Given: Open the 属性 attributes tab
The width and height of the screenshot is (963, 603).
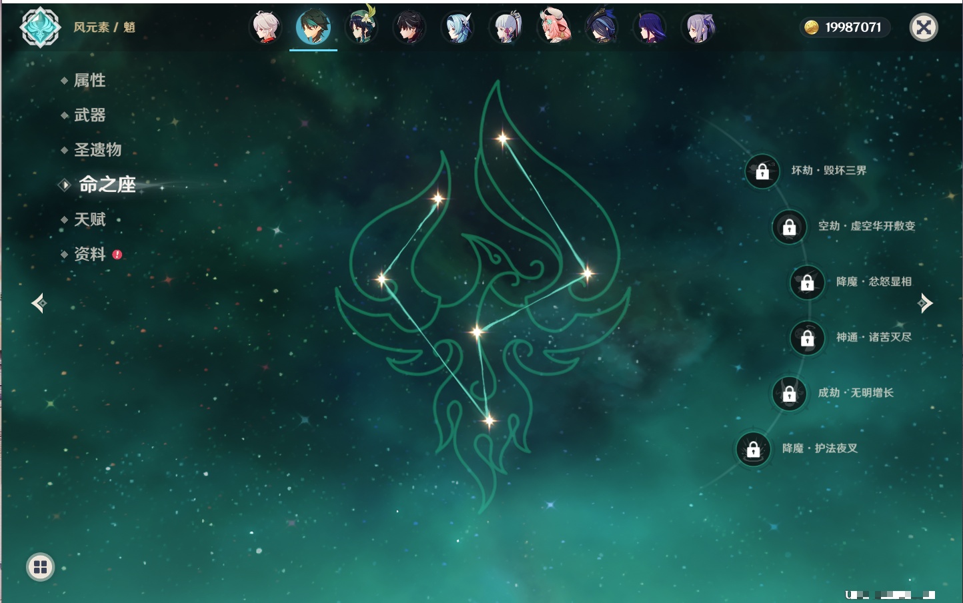Looking at the screenshot, I should (x=89, y=81).
